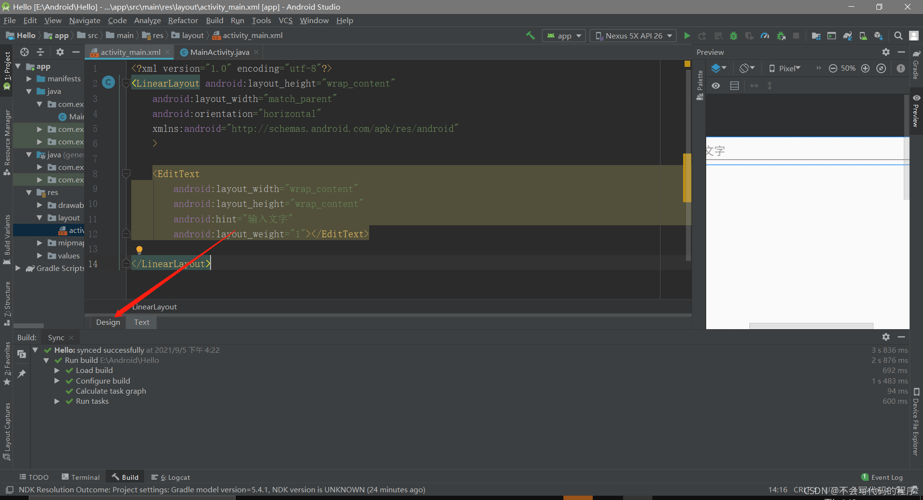Click the Run Anything terminal-window icon

(832, 36)
